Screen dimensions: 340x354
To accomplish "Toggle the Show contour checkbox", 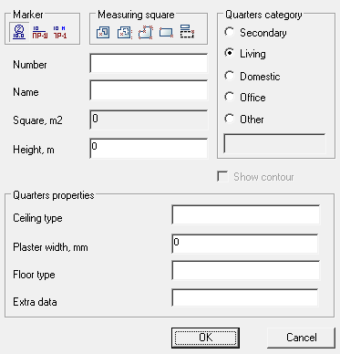I will (x=256, y=177).
